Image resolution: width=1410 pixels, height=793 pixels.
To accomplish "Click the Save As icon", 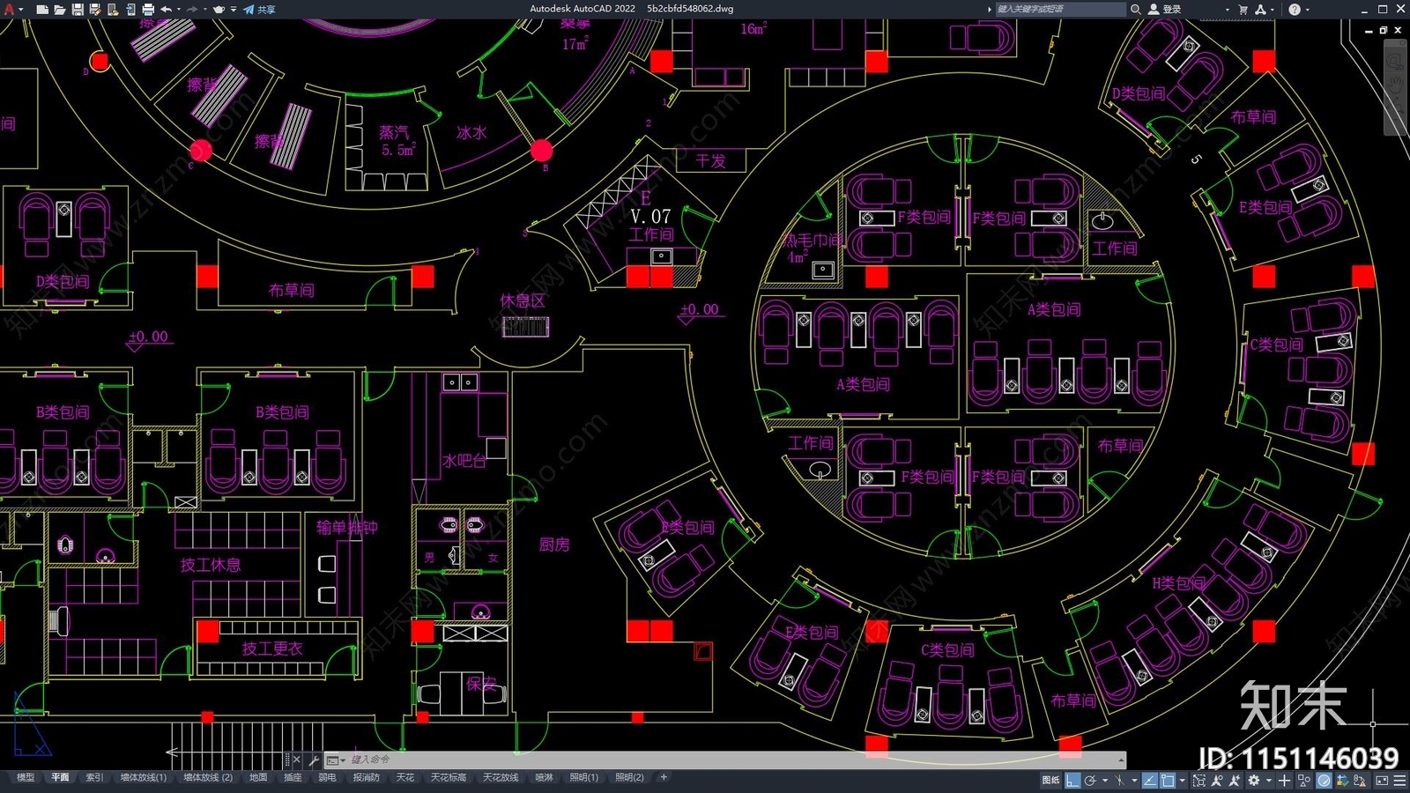I will tap(95, 9).
